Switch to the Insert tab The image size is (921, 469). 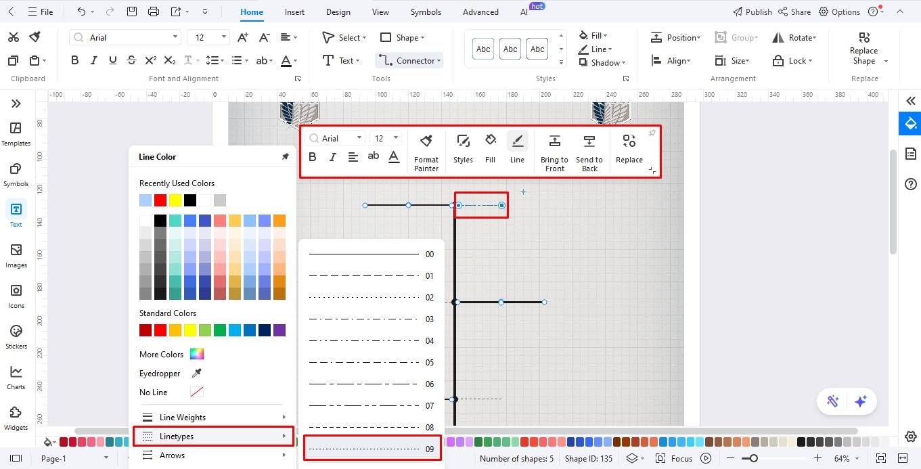coord(294,12)
